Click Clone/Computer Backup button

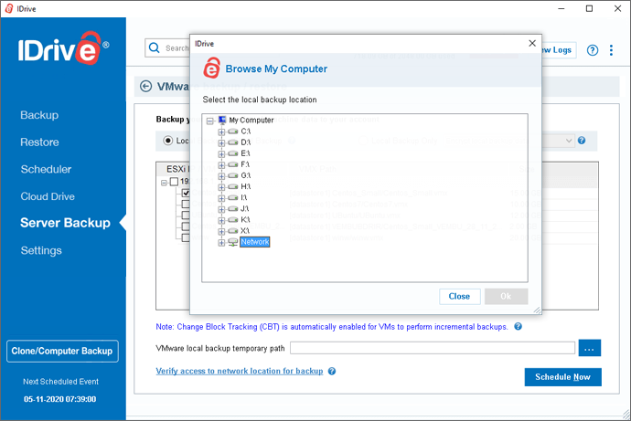[x=62, y=351]
